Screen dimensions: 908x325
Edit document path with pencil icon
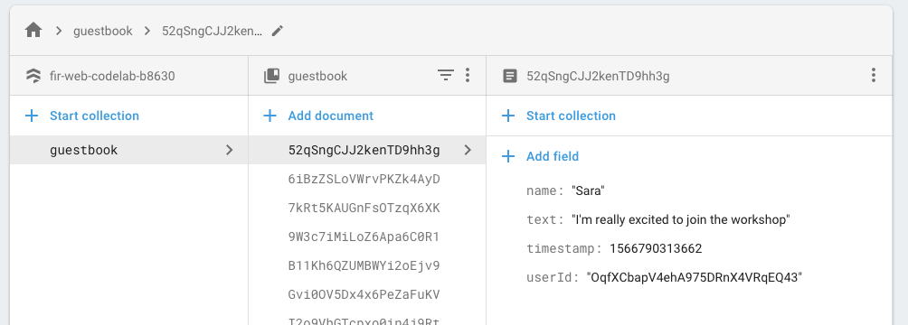[278, 31]
